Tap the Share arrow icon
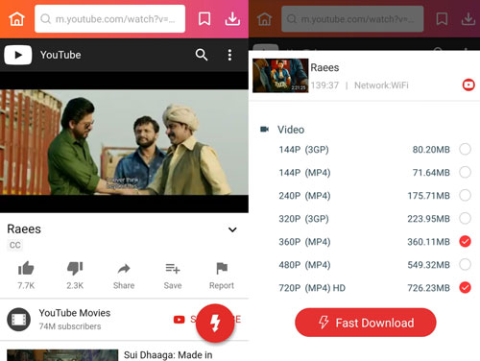The image size is (480, 361). coord(124,269)
